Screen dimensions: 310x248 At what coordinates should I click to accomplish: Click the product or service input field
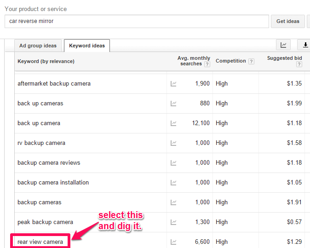click(x=137, y=21)
